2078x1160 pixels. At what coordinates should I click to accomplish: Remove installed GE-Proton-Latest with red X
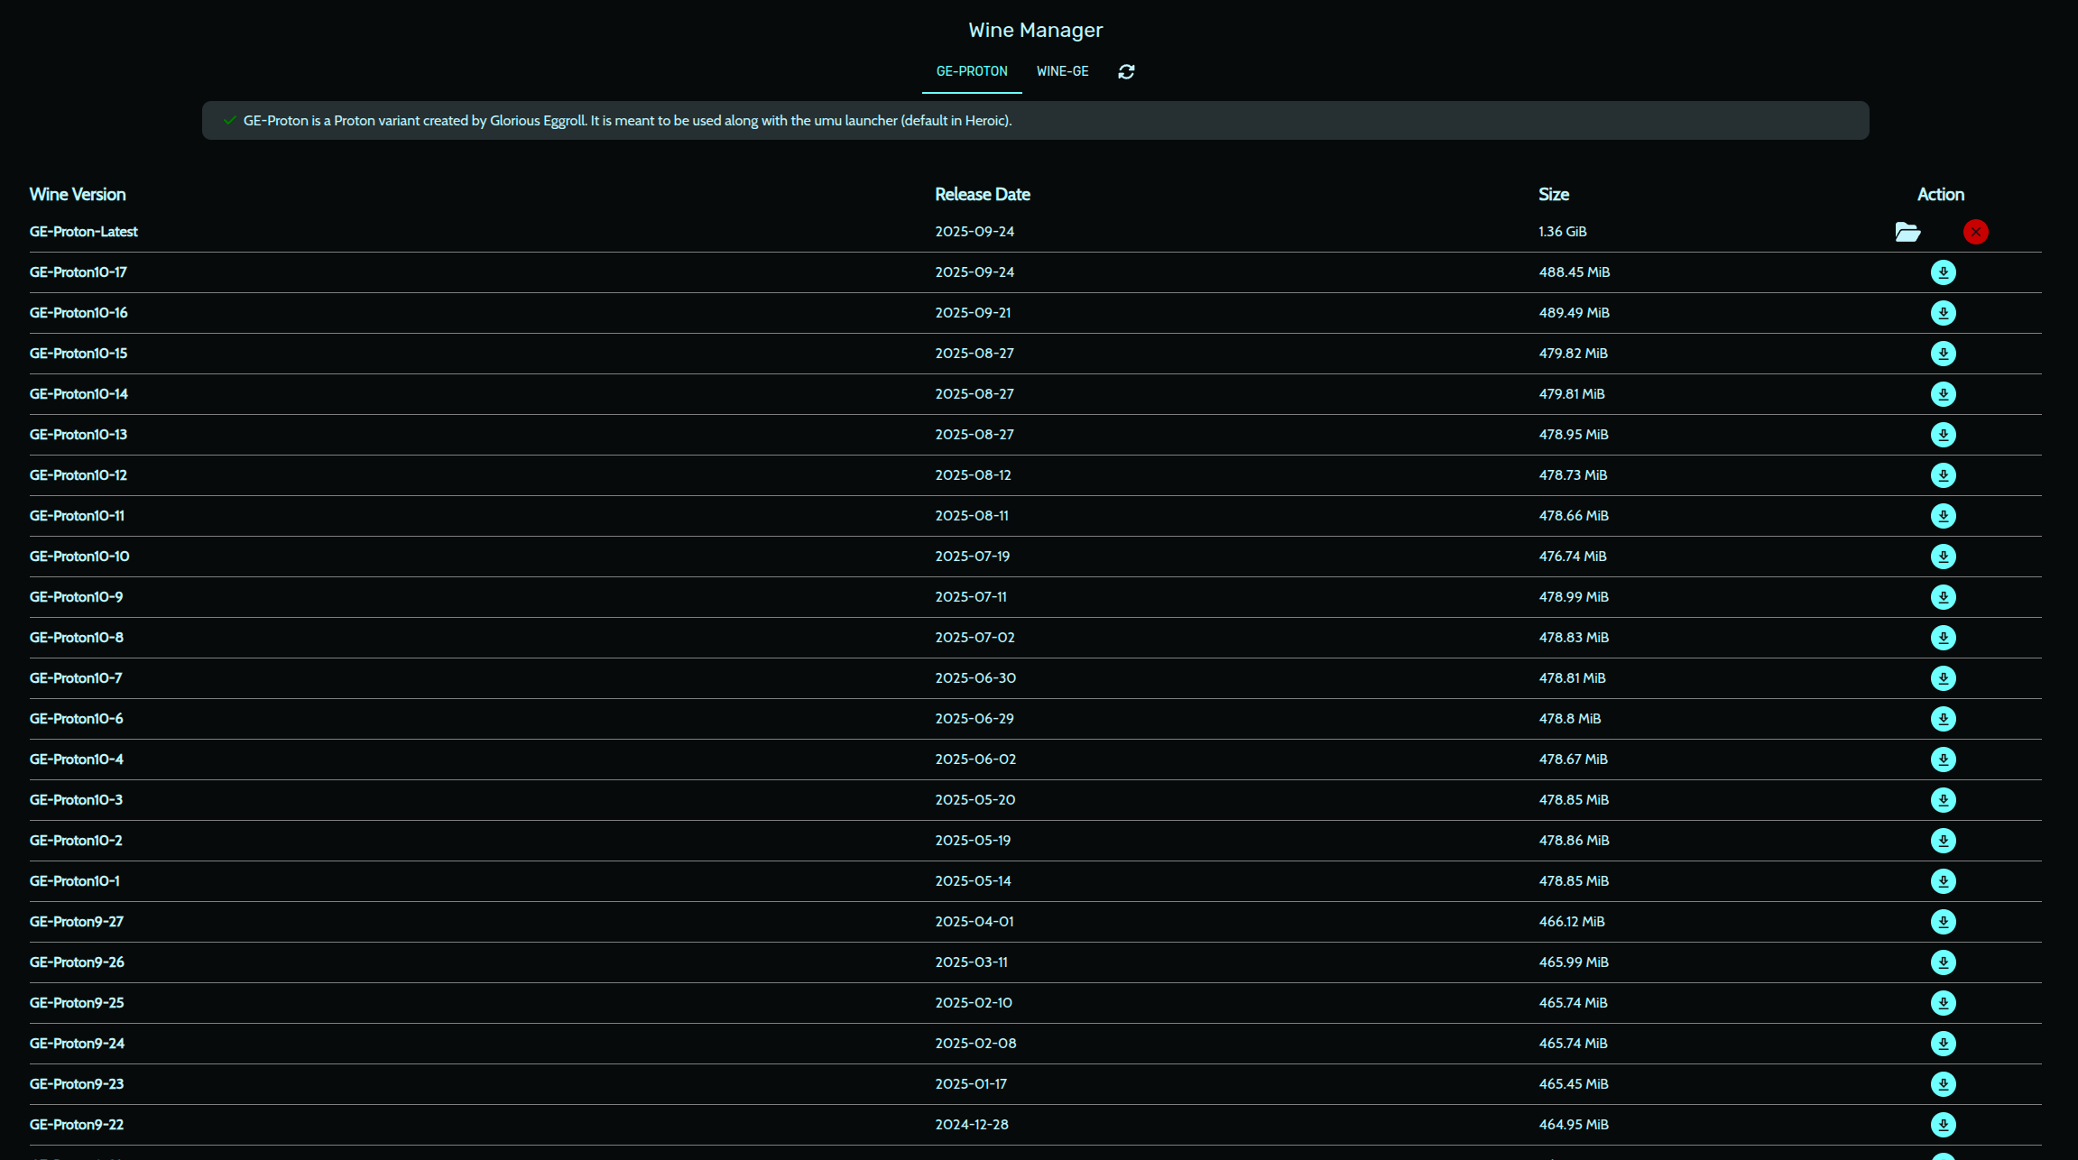[1975, 232]
